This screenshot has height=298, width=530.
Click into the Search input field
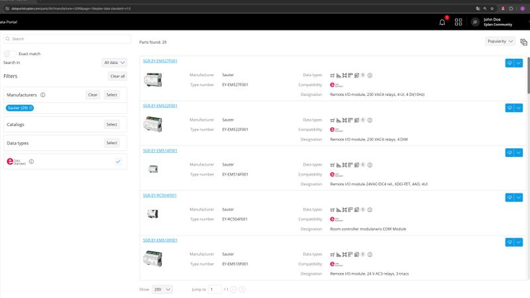68,39
